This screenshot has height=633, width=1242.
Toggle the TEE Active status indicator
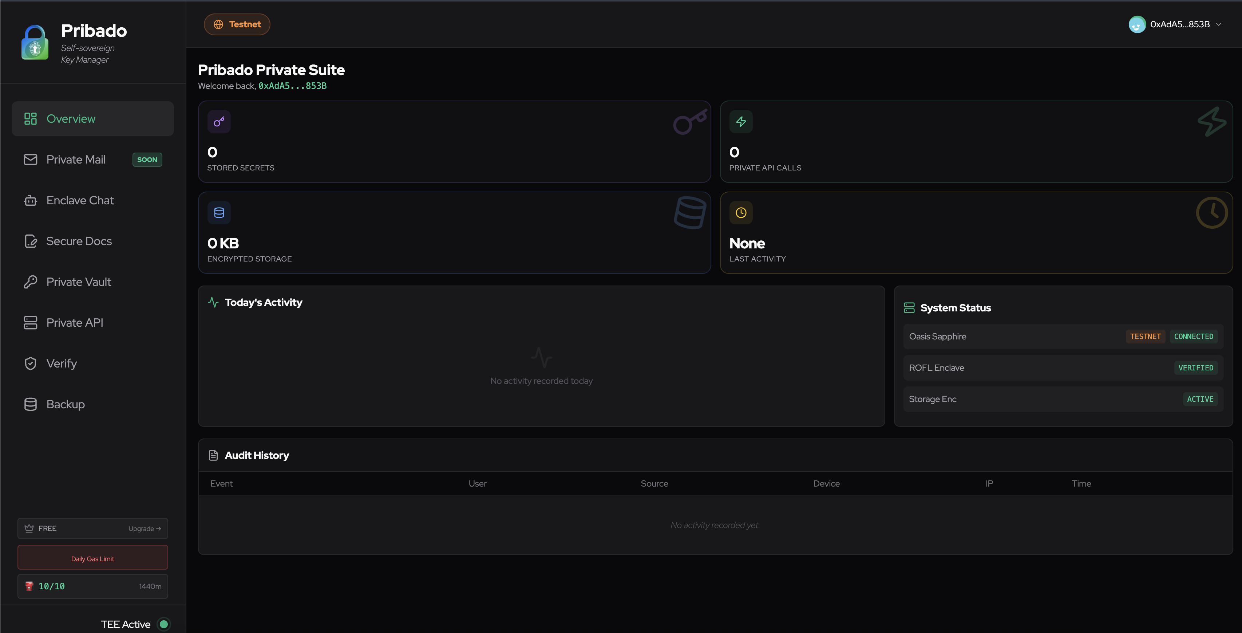pyautogui.click(x=164, y=624)
